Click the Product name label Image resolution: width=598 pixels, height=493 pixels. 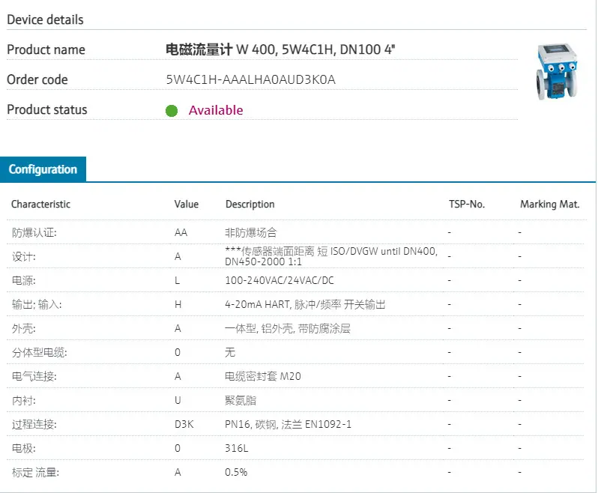coord(46,49)
